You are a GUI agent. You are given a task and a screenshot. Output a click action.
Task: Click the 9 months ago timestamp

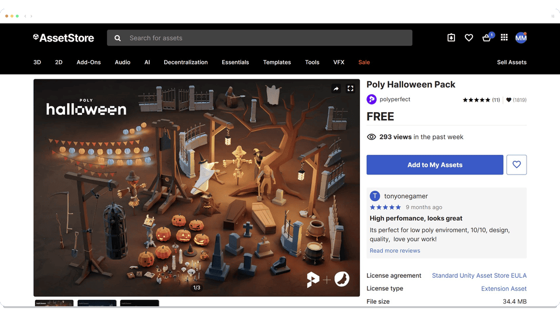[x=424, y=207]
